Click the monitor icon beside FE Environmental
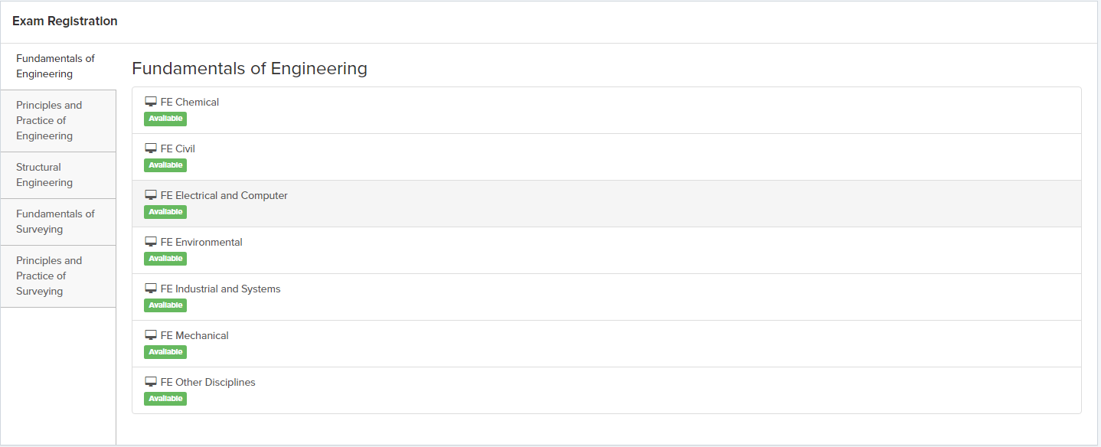Viewport: 1101px width, 447px height. pyautogui.click(x=151, y=242)
